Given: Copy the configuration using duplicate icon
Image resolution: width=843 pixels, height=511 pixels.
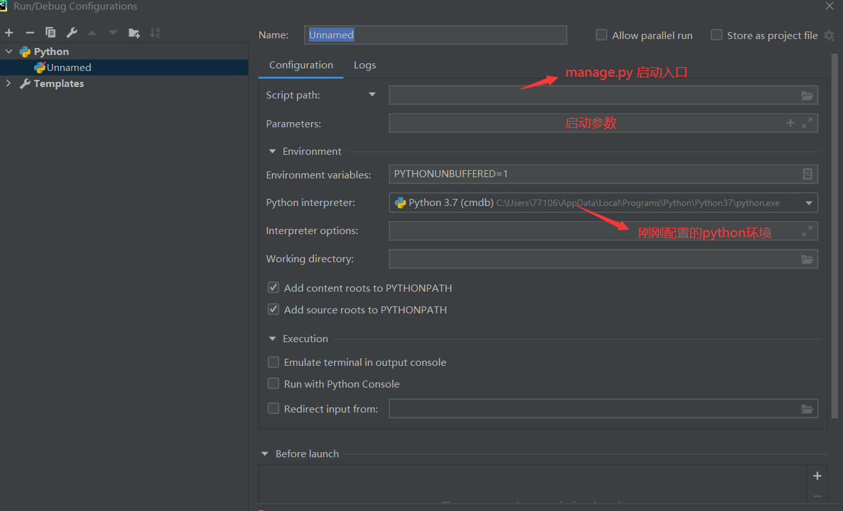Looking at the screenshot, I should pos(51,33).
